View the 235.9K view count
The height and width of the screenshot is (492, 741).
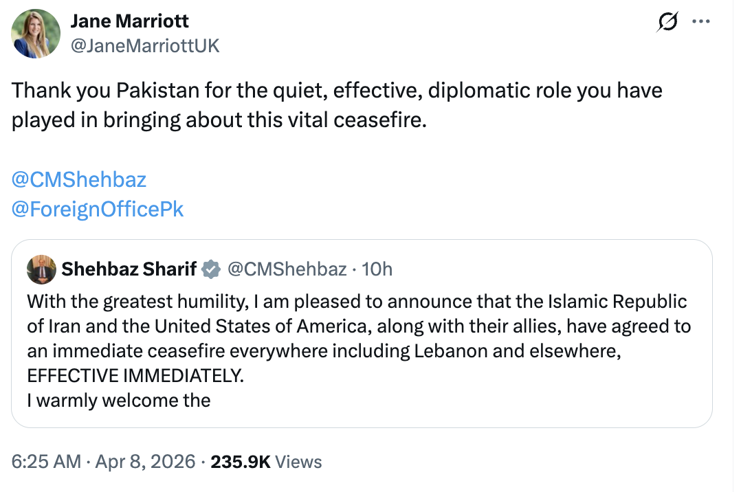(x=241, y=462)
